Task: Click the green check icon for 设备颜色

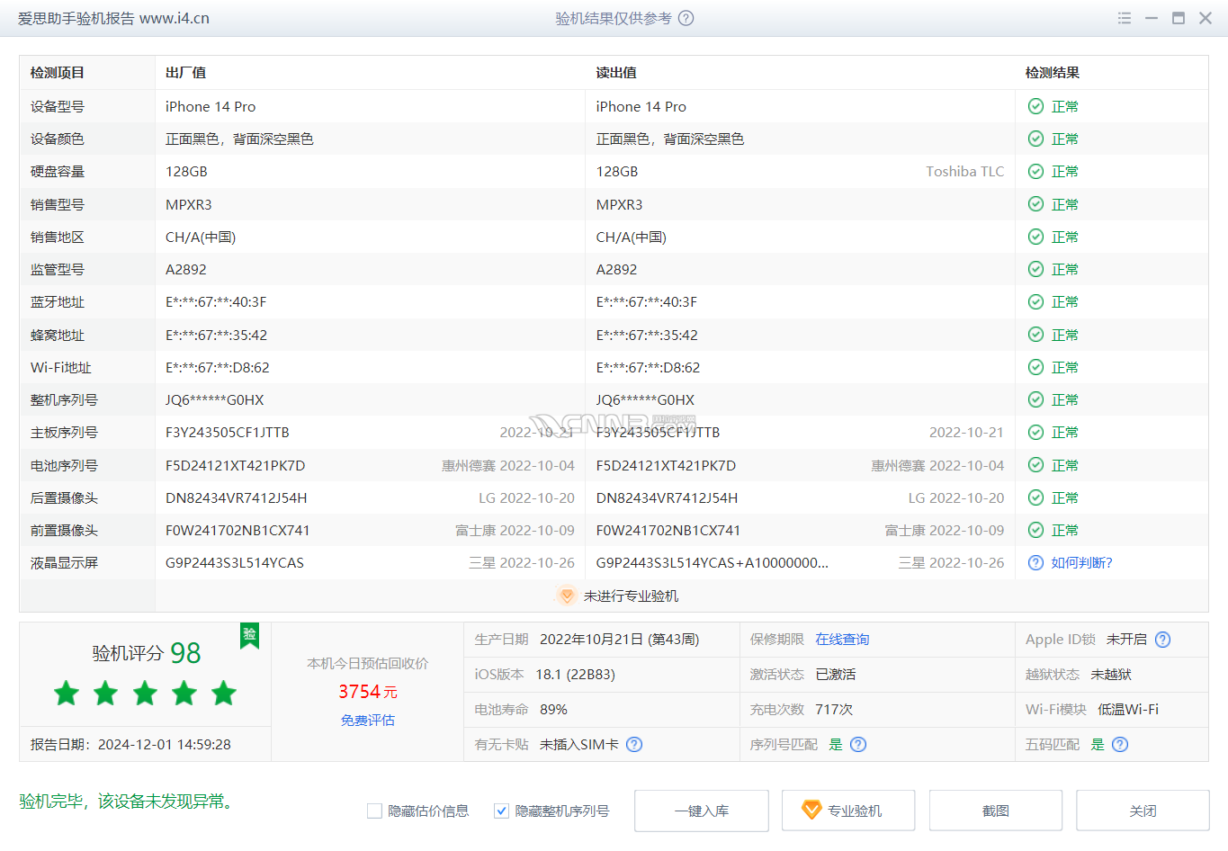Action: (x=1035, y=139)
